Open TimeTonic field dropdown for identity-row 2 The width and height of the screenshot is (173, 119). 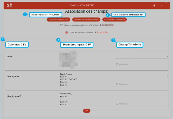pos(142,96)
